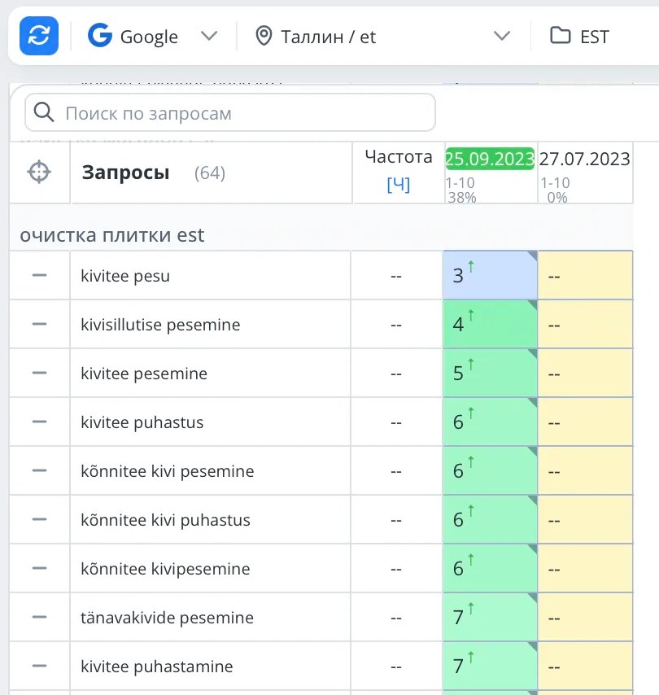Click the location pin icon
659x695 pixels.
click(263, 36)
